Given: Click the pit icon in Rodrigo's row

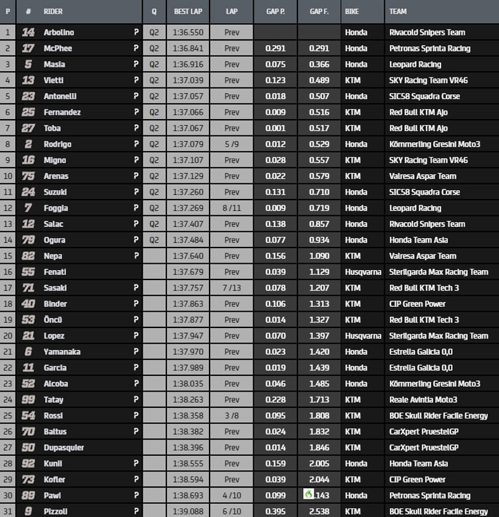Looking at the screenshot, I should click(x=135, y=145).
